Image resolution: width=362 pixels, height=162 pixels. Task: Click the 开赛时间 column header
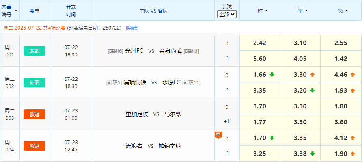tap(71, 11)
